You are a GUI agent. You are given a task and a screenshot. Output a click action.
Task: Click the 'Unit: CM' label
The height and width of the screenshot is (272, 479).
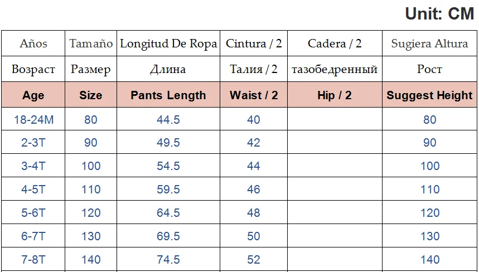(439, 14)
